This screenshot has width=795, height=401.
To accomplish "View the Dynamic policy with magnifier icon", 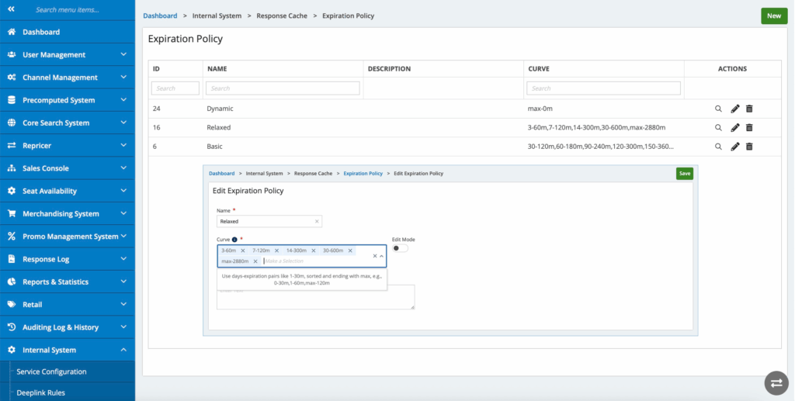I will pyautogui.click(x=718, y=109).
